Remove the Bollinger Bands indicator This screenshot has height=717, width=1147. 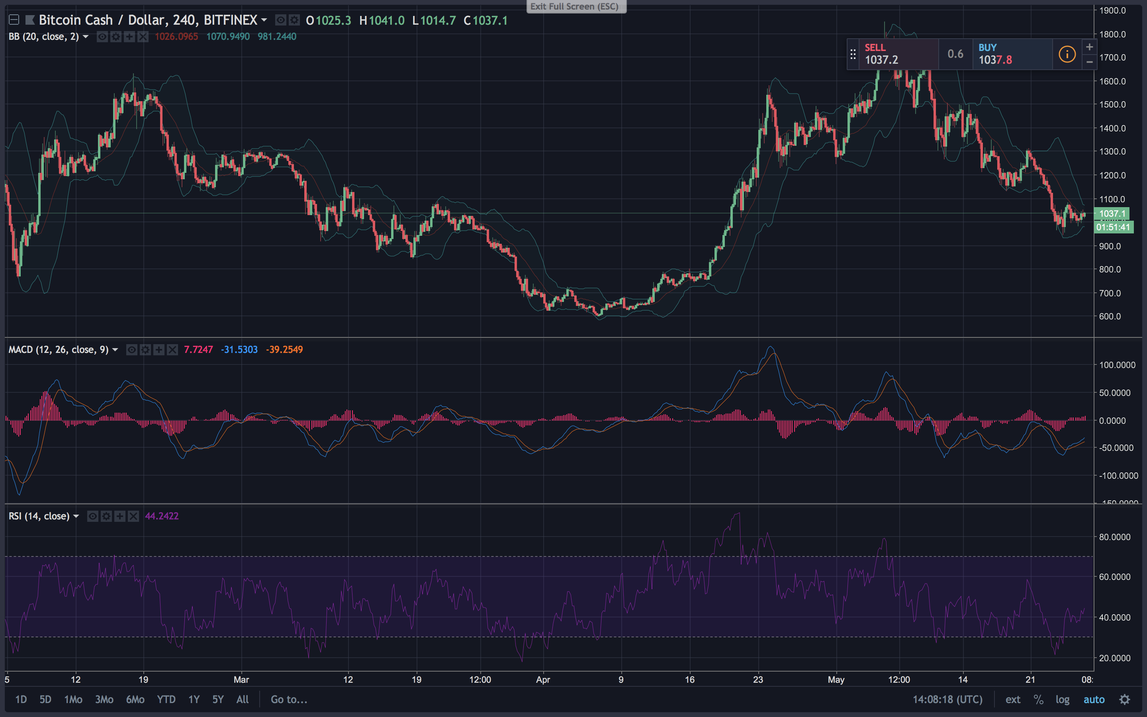143,37
